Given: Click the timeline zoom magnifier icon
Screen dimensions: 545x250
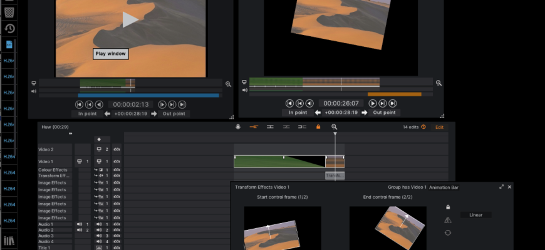Looking at the screenshot, I should point(334,127).
